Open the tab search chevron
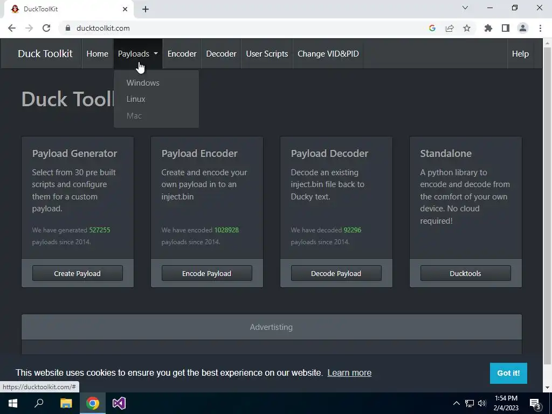552x414 pixels. click(465, 8)
